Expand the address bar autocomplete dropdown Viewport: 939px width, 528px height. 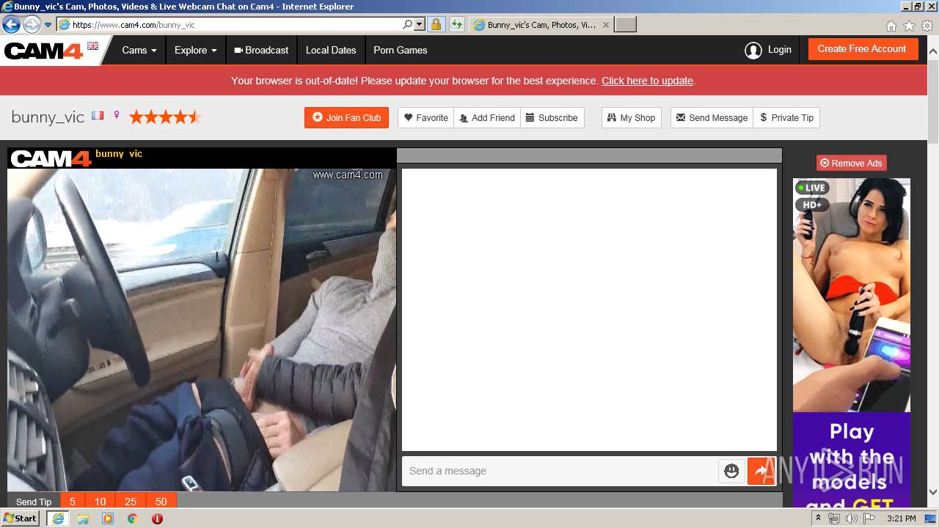(x=420, y=24)
